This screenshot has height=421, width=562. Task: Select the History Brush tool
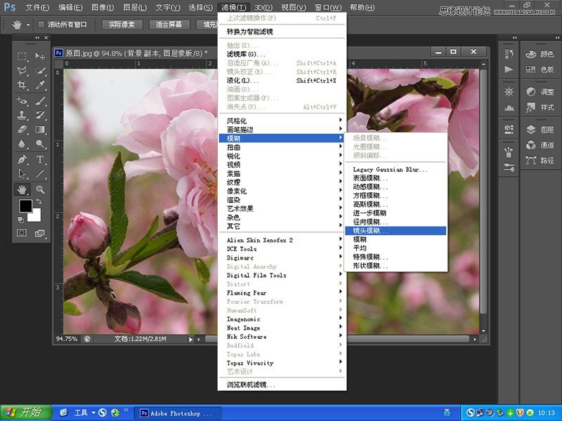tap(40, 115)
